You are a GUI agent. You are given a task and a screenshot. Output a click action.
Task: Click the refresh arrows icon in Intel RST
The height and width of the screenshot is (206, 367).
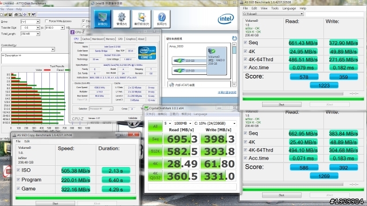click(235, 38)
